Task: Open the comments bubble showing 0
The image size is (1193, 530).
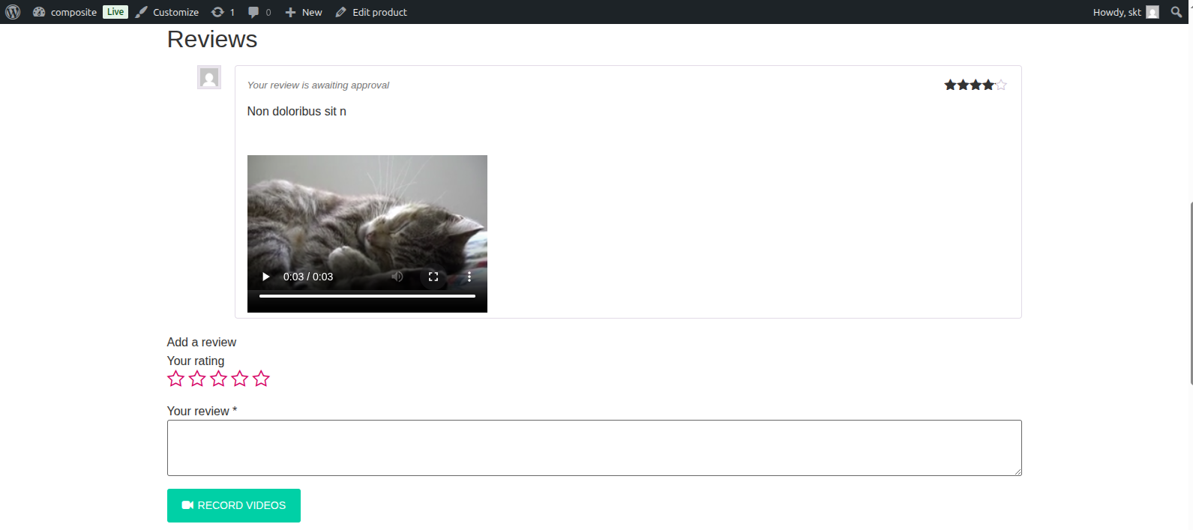Action: pyautogui.click(x=259, y=12)
